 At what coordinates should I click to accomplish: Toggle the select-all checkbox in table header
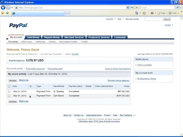pyautogui.click(x=9, y=86)
